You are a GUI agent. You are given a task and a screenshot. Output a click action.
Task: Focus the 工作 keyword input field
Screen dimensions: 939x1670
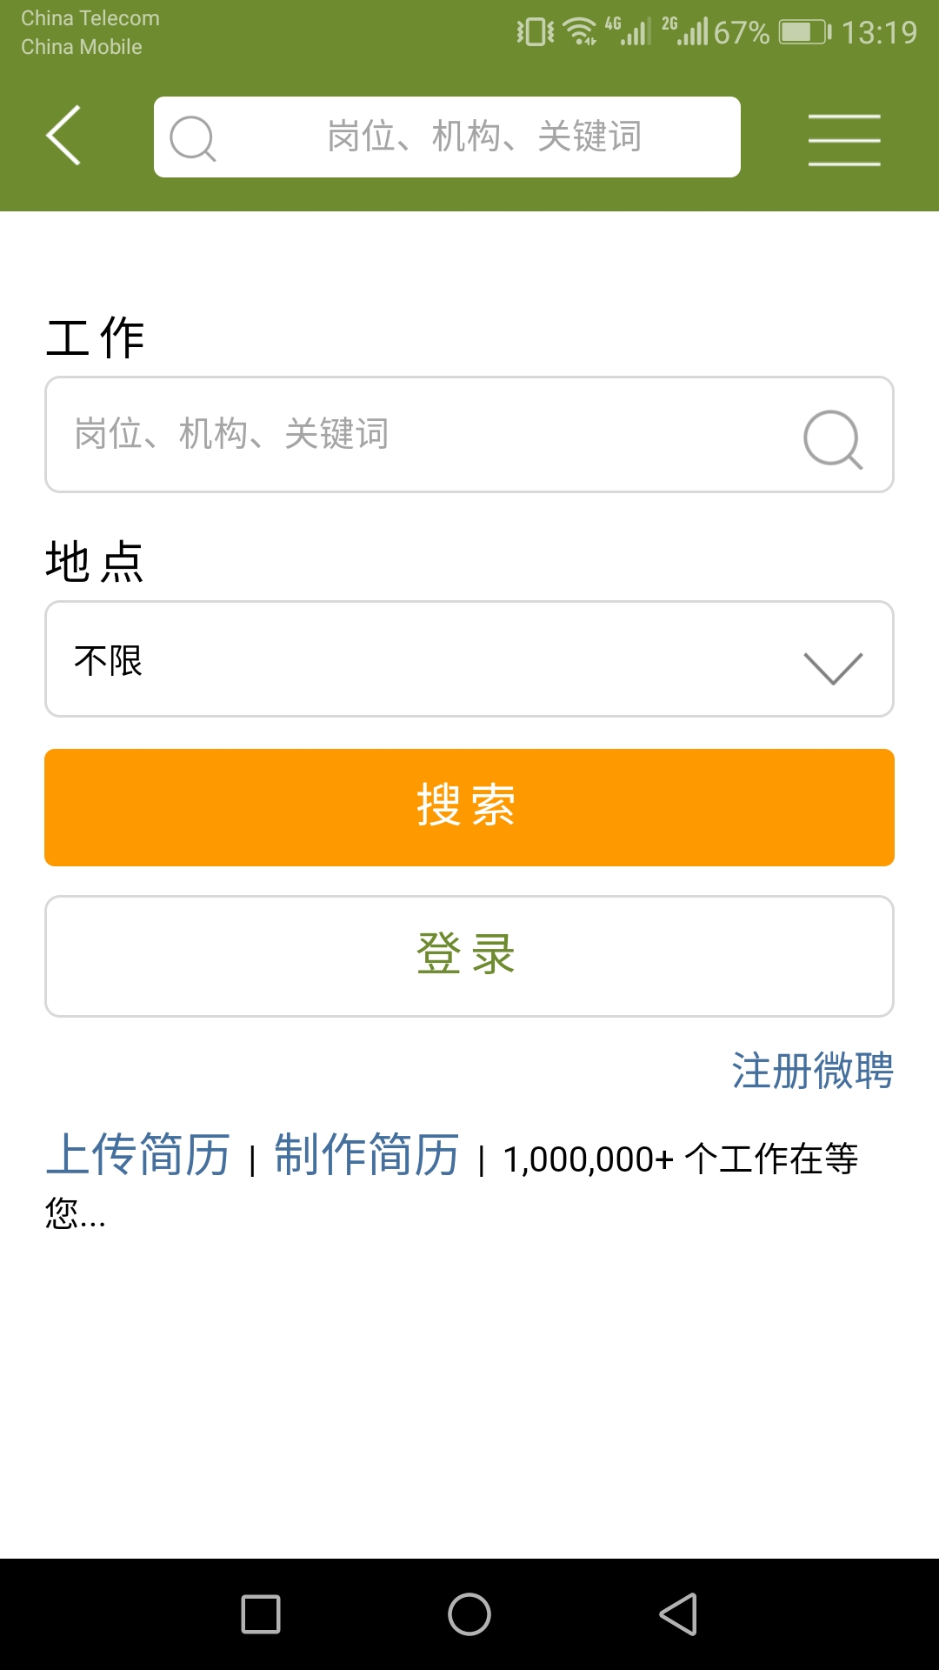417,434
